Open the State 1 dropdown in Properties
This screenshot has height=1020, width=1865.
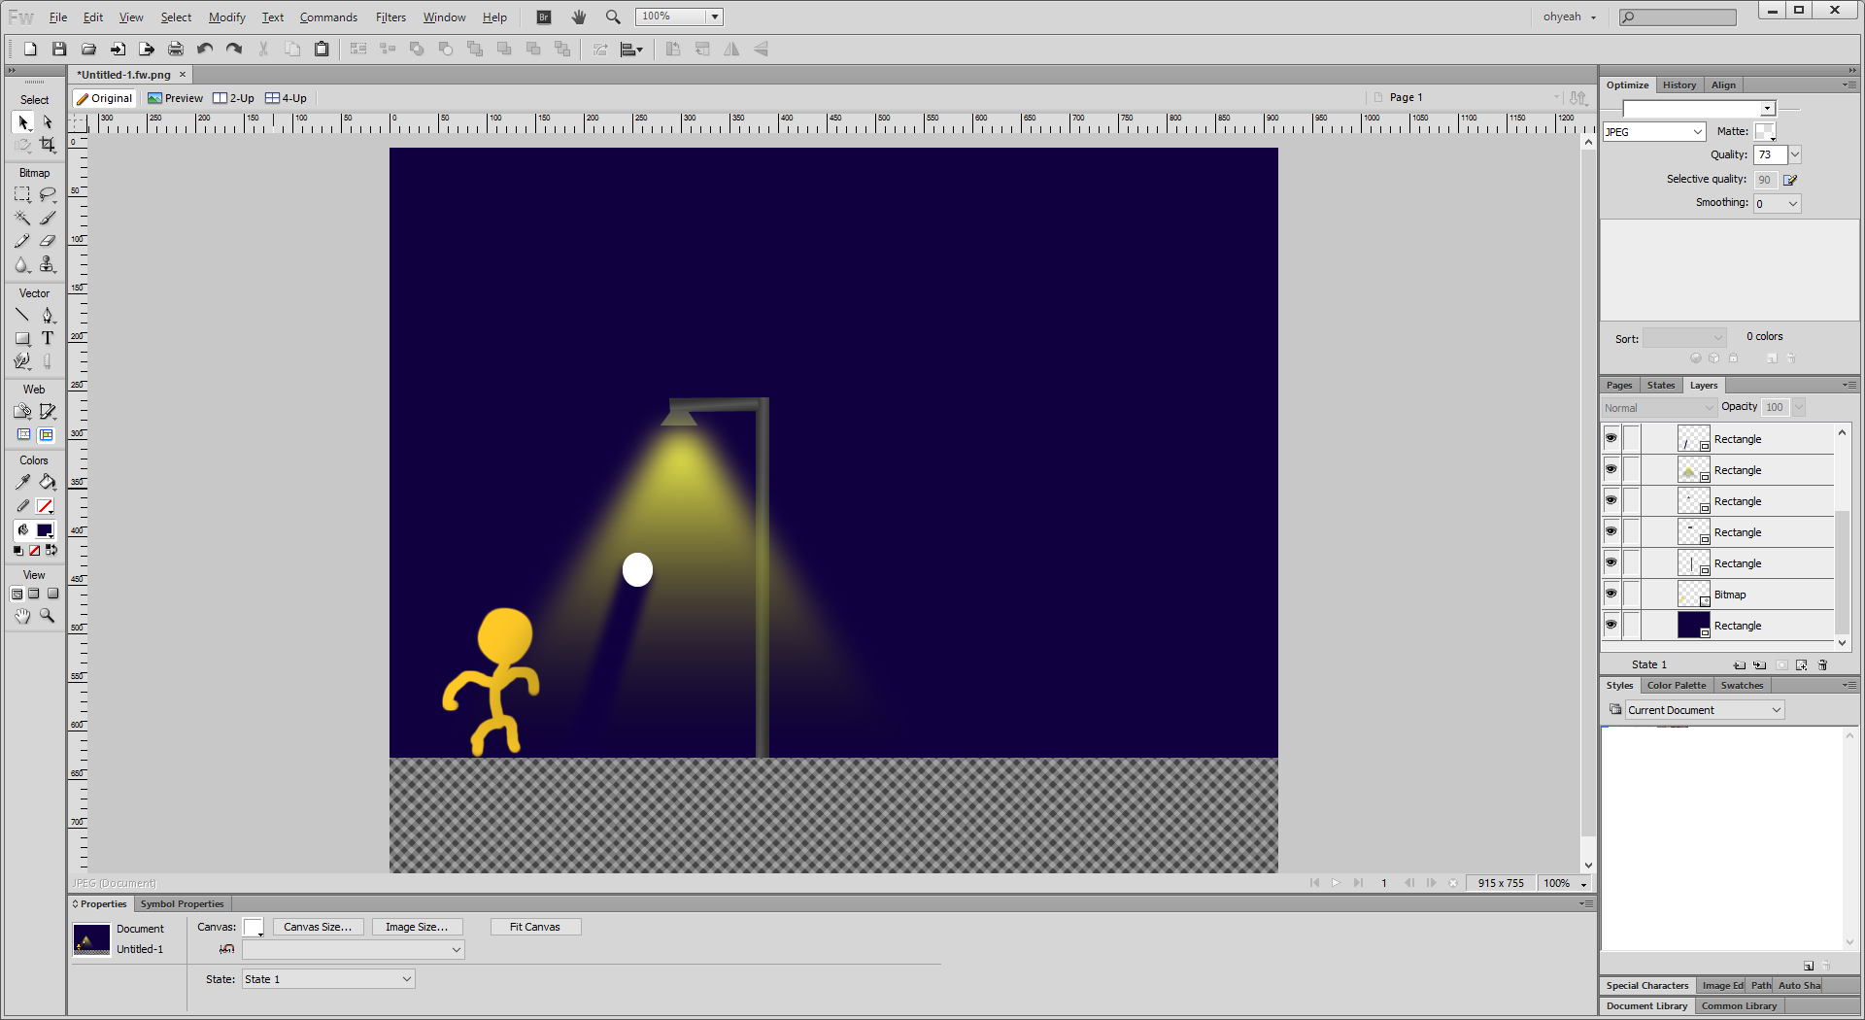pyautogui.click(x=328, y=979)
